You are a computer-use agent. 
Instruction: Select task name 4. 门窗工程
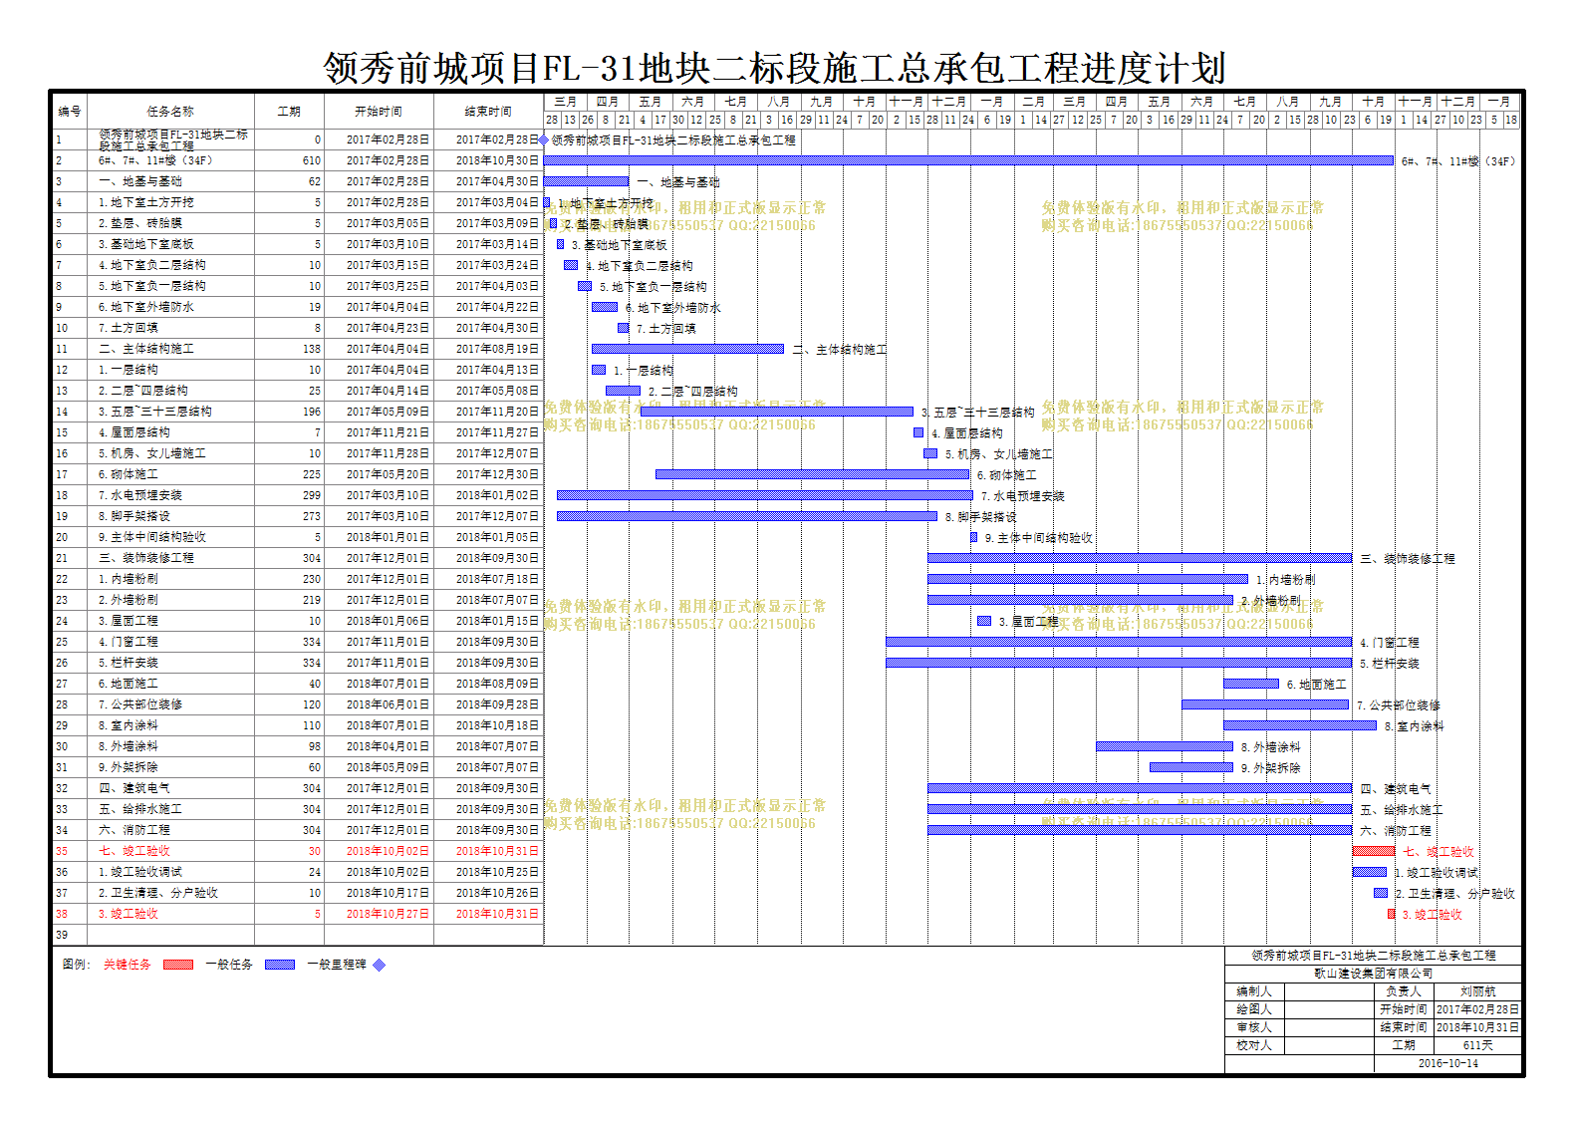(128, 642)
